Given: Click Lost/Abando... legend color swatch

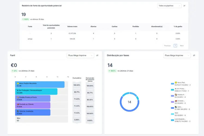Looking at the screenshot, I should coord(172,120).
